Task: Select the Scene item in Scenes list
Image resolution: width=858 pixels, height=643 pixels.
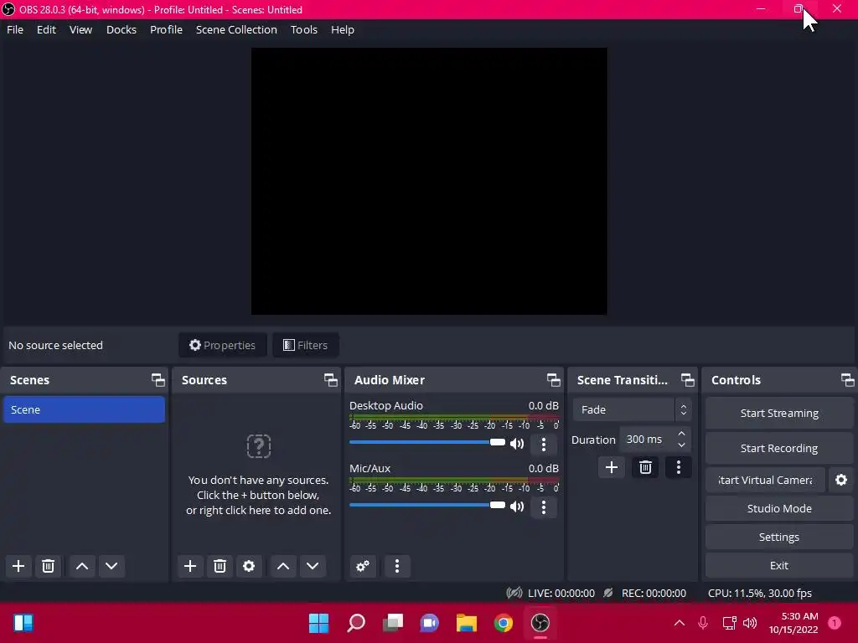Action: 84,409
